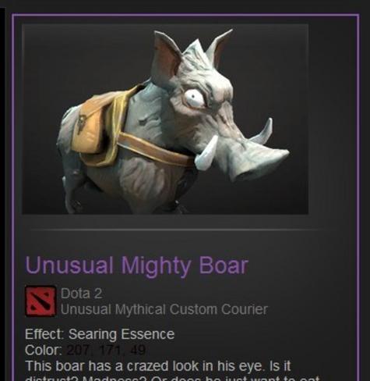Click the Color label text
The height and width of the screenshot is (381, 370).
tap(43, 351)
